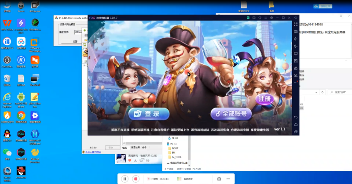This screenshot has height=184, width=352.
Task: Open Baidu Netdisk desktop icon
Action: tap(21, 43)
